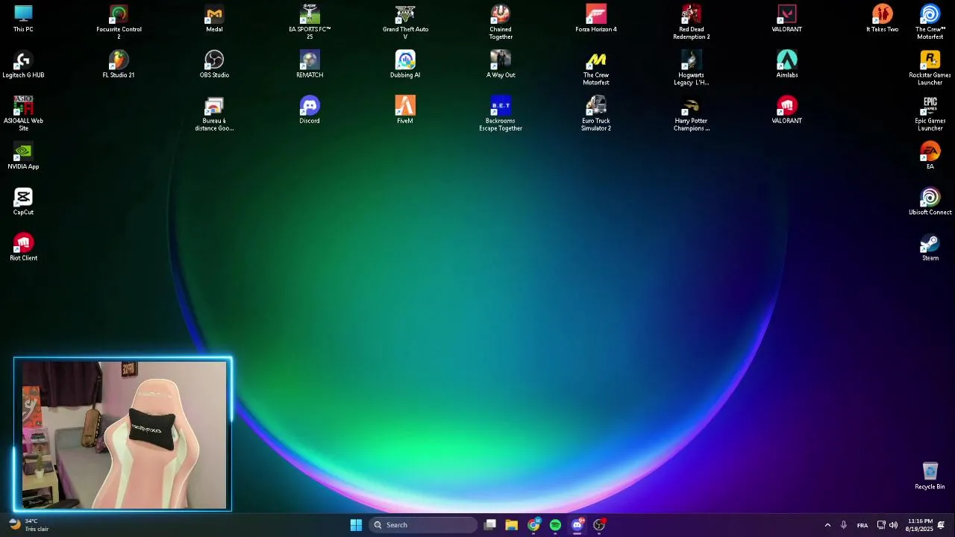The height and width of the screenshot is (537, 955).
Task: Select the Aimlabs desktop icon
Action: [787, 64]
